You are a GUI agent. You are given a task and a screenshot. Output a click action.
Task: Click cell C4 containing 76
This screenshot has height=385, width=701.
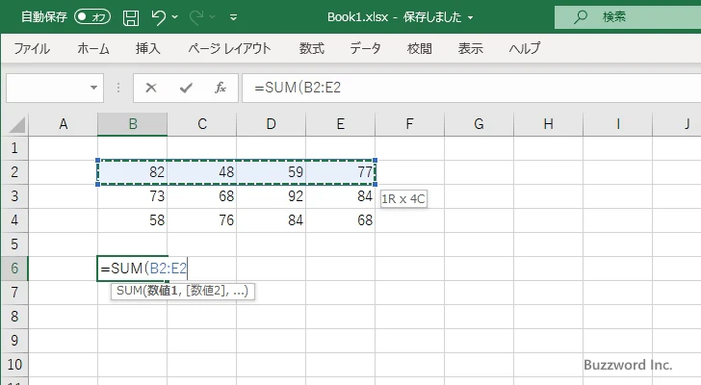coord(202,220)
